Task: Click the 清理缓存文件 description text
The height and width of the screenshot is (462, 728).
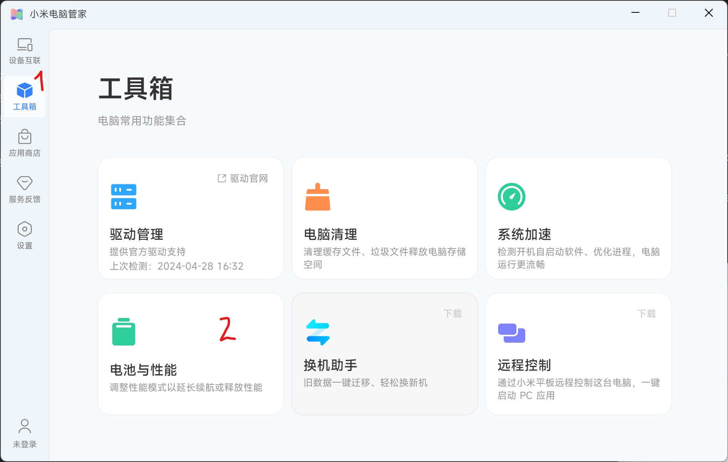Action: [385, 258]
